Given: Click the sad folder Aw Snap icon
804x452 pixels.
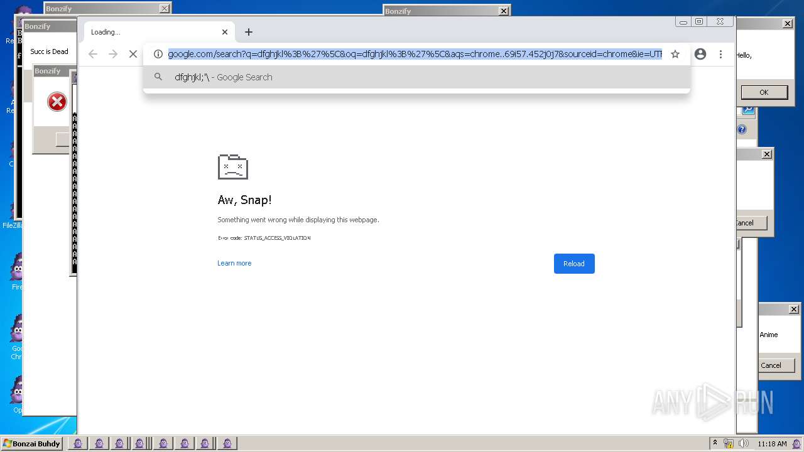Looking at the screenshot, I should (x=233, y=166).
